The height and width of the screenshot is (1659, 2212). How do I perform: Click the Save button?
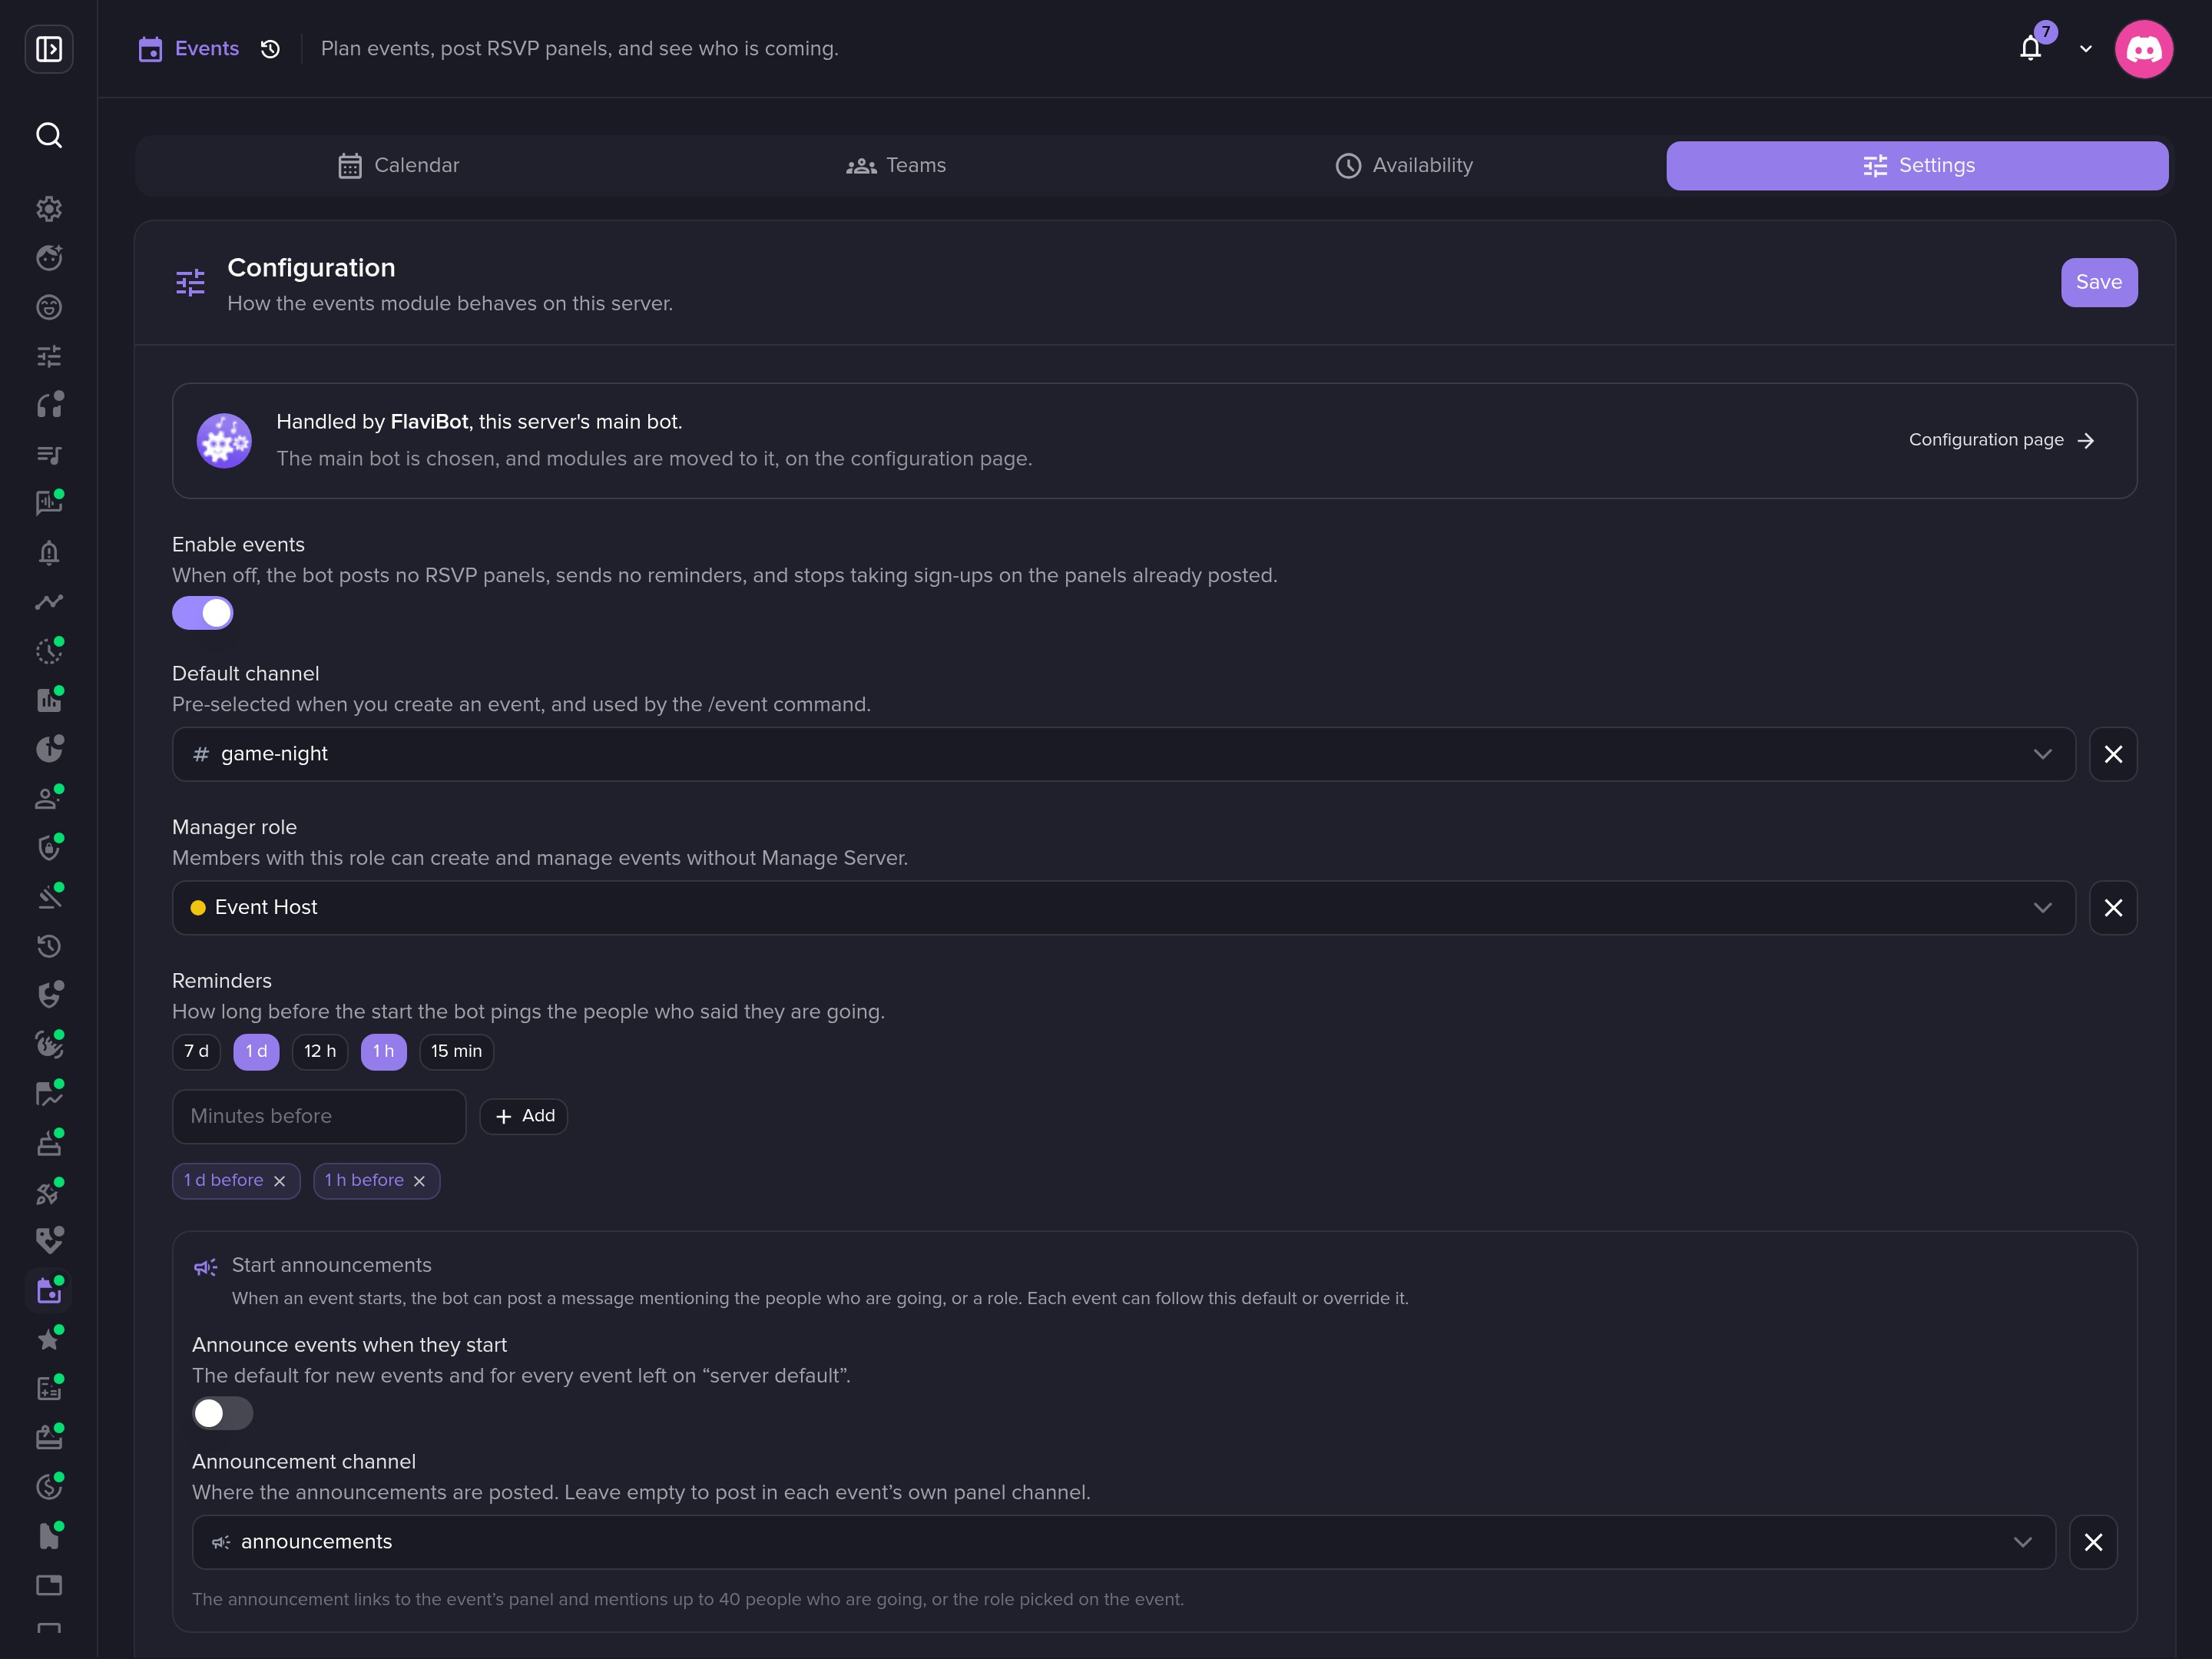(2099, 283)
